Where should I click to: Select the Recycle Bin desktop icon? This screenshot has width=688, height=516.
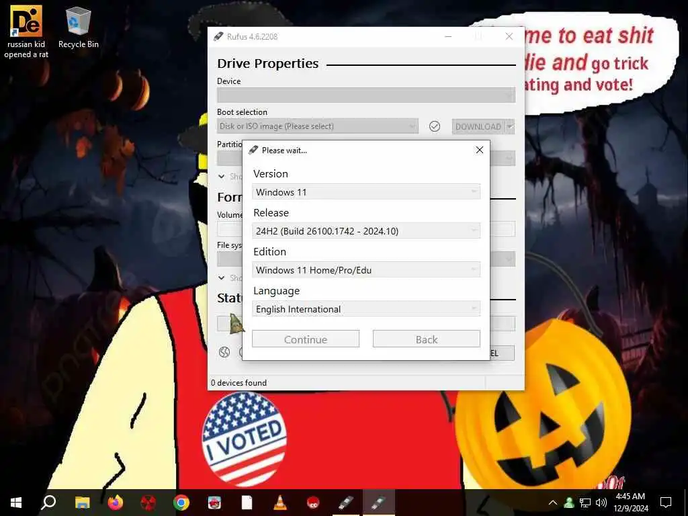(x=78, y=27)
